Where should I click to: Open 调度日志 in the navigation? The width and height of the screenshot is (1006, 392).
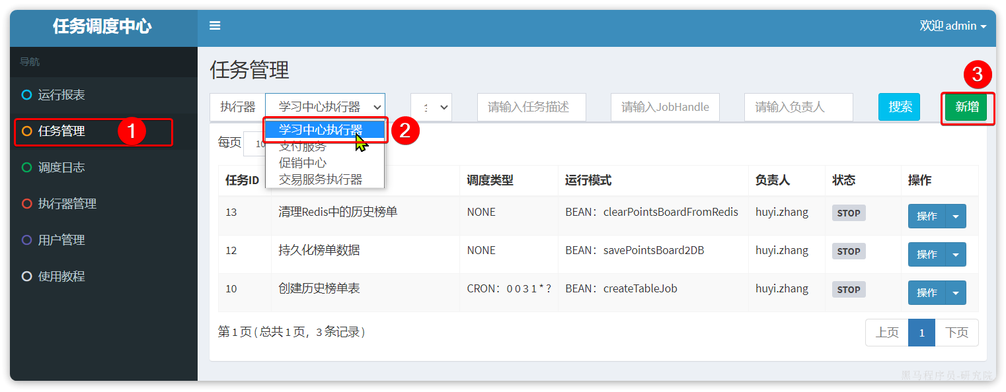[x=104, y=168]
